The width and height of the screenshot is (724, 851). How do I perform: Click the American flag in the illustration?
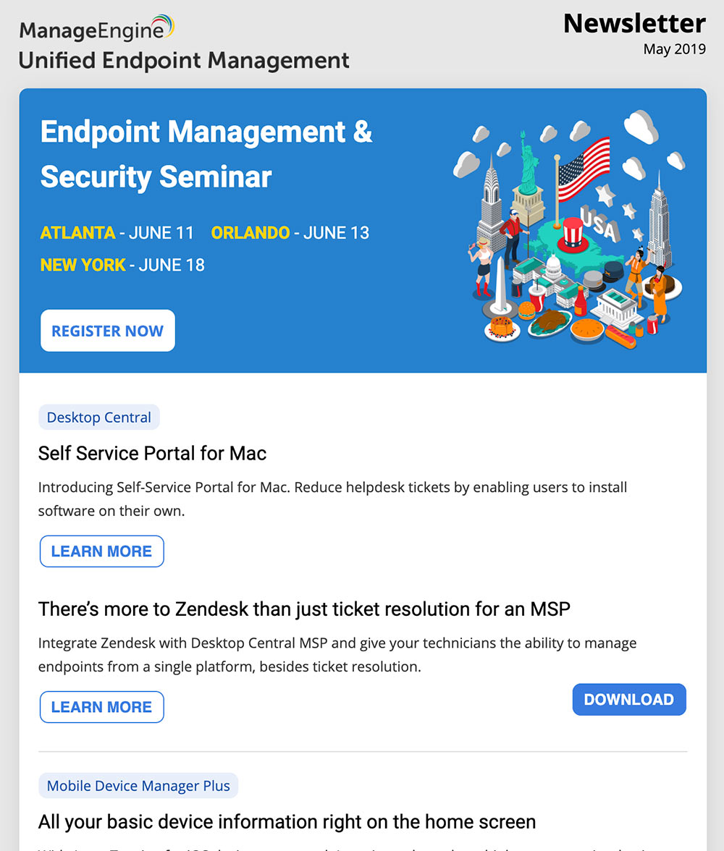click(582, 171)
